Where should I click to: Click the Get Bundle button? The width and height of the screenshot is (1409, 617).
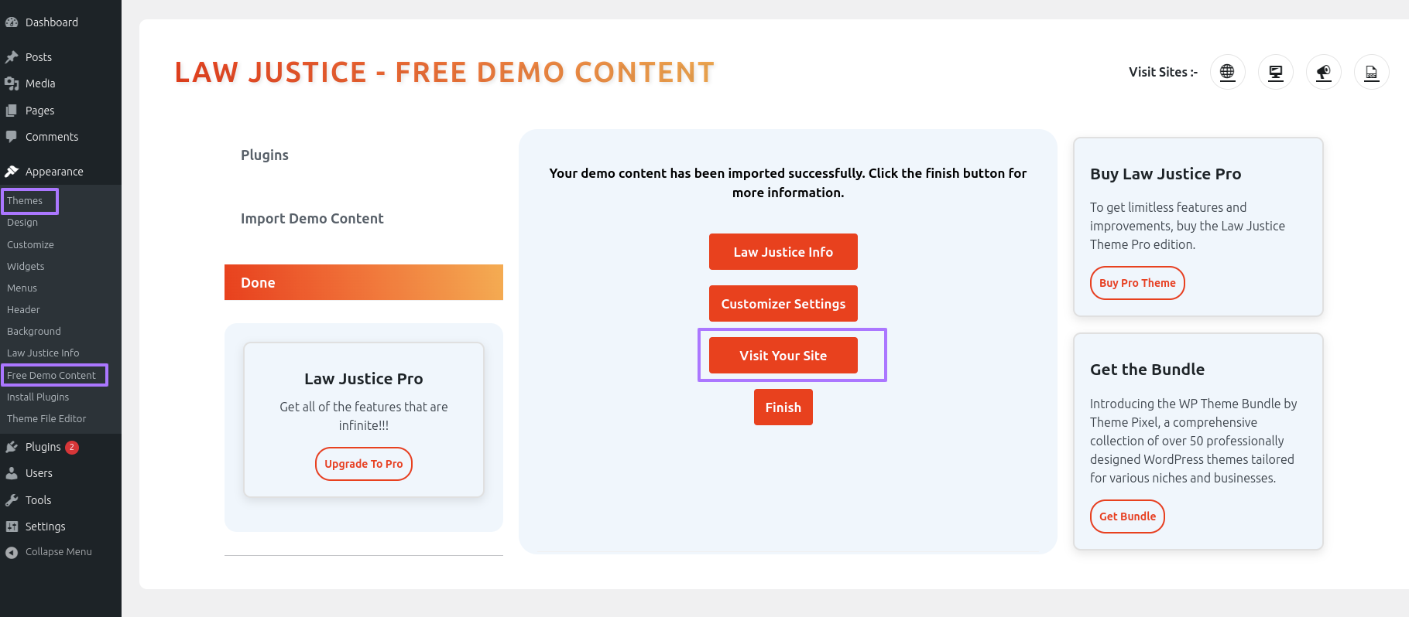[x=1127, y=516]
